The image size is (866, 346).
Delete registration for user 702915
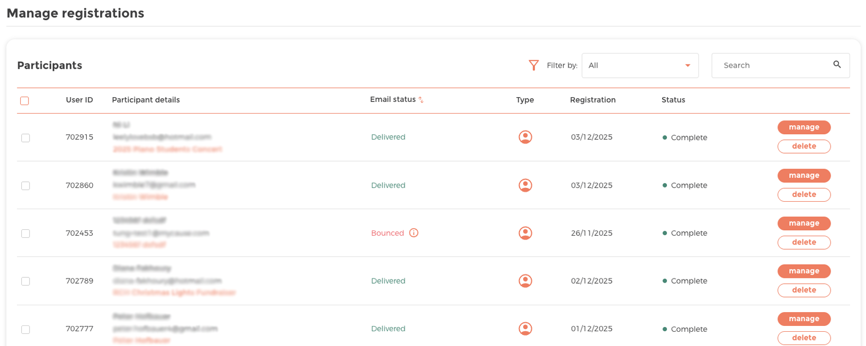804,146
